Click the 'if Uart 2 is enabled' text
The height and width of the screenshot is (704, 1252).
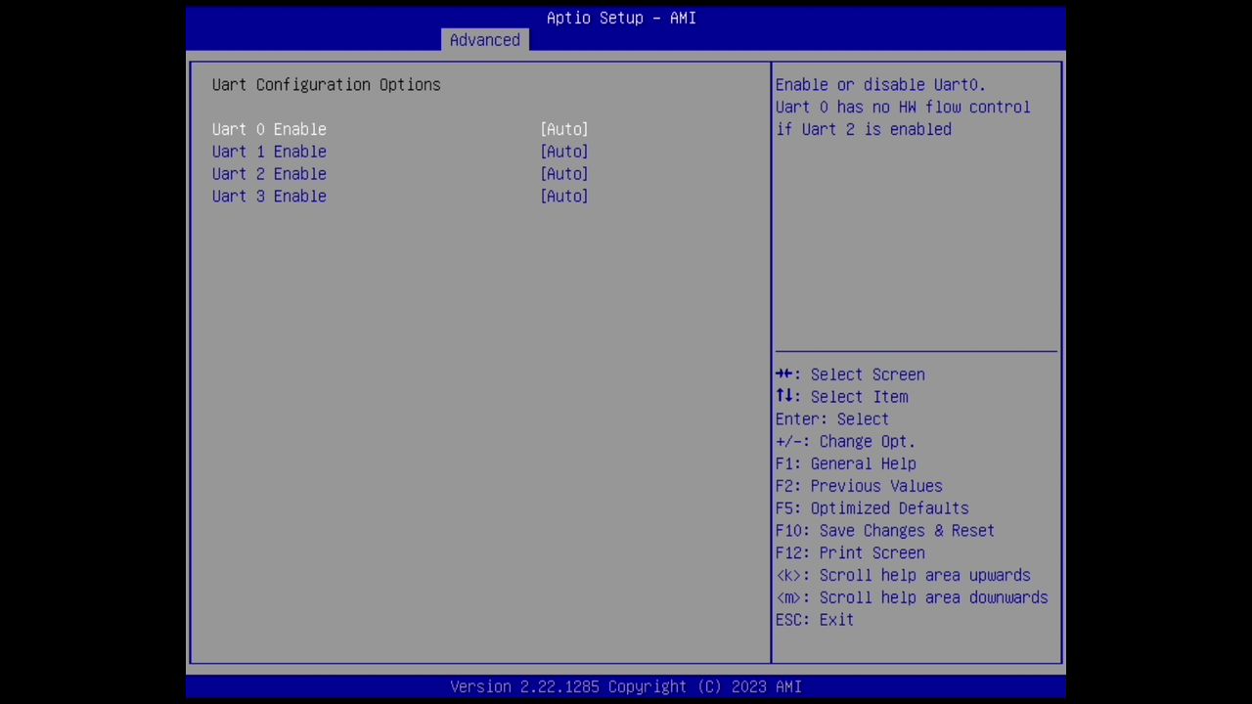864,129
